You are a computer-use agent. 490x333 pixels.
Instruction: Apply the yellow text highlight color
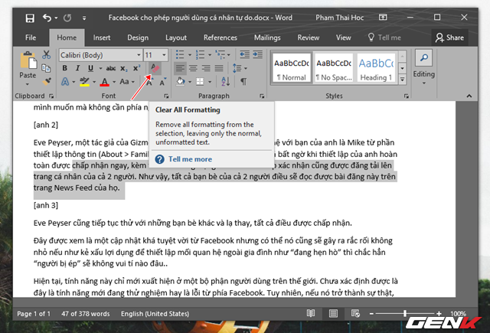84,82
